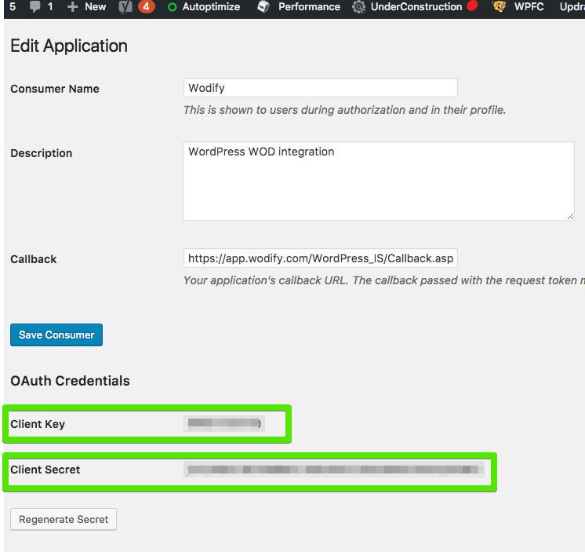Click the blurred Client Key value
Viewport: 585px width, 552px height.
[x=224, y=423]
